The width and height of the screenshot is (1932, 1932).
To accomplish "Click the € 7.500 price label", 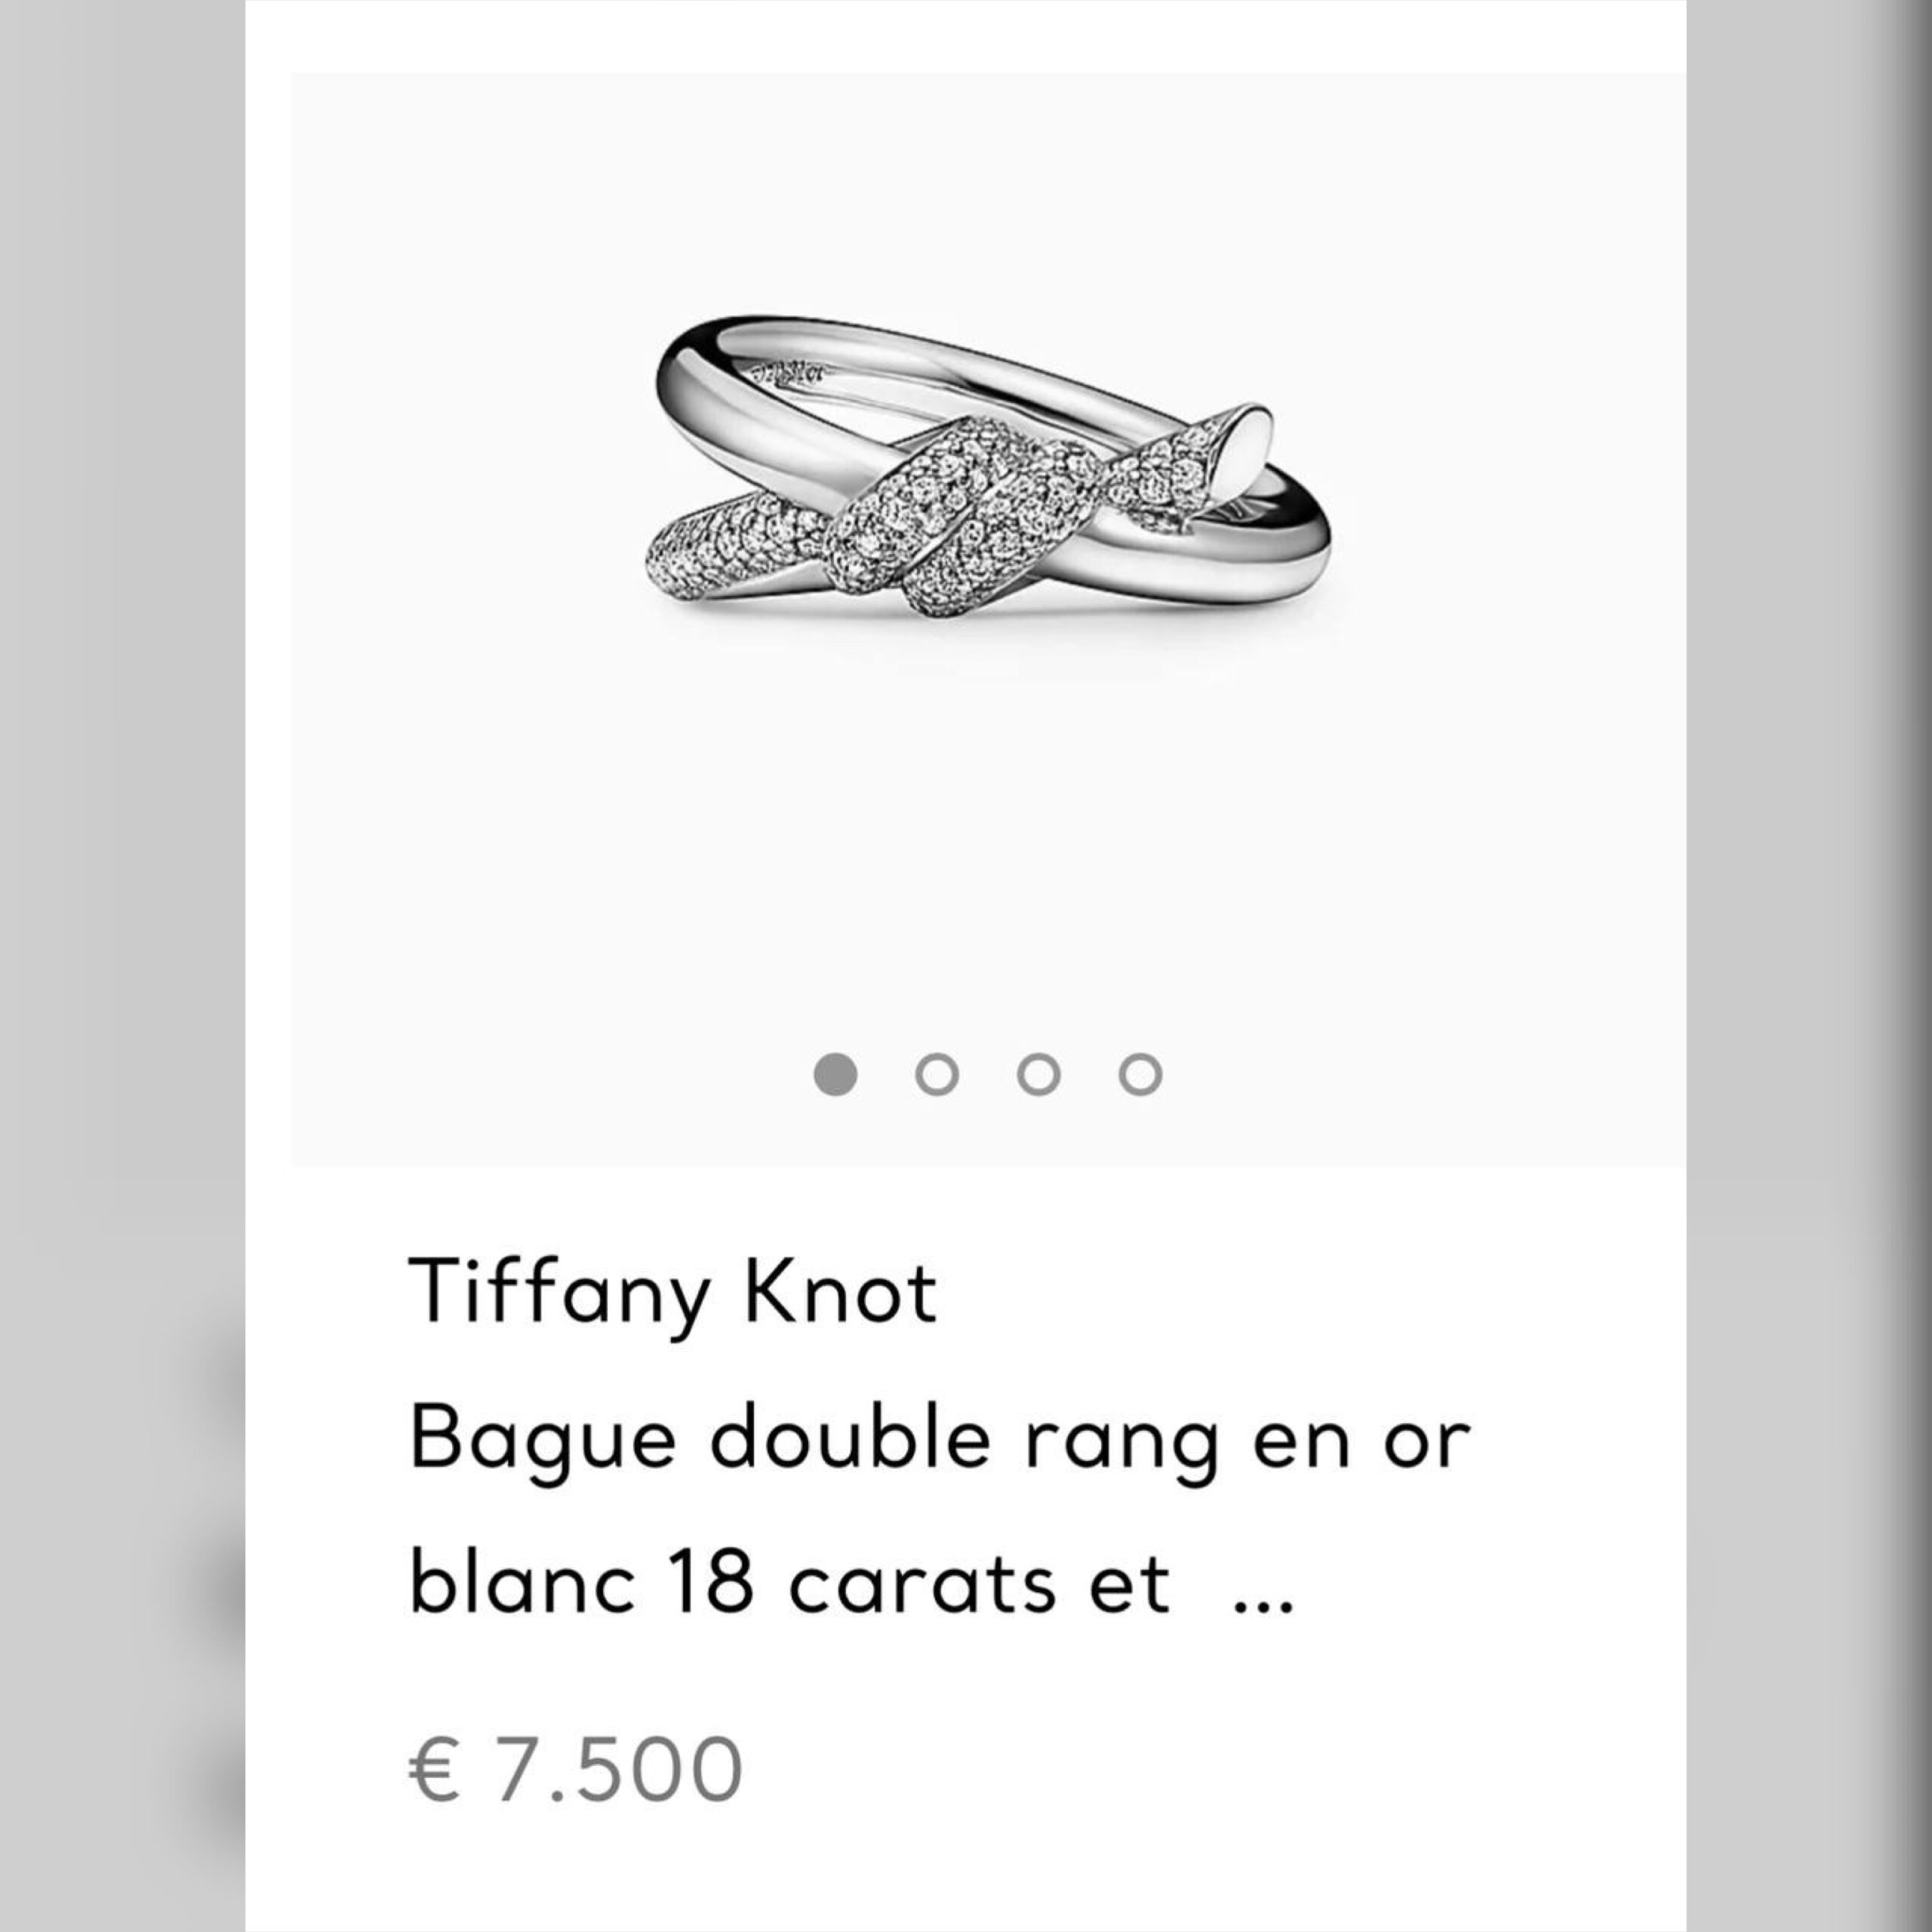I will click(576, 1770).
